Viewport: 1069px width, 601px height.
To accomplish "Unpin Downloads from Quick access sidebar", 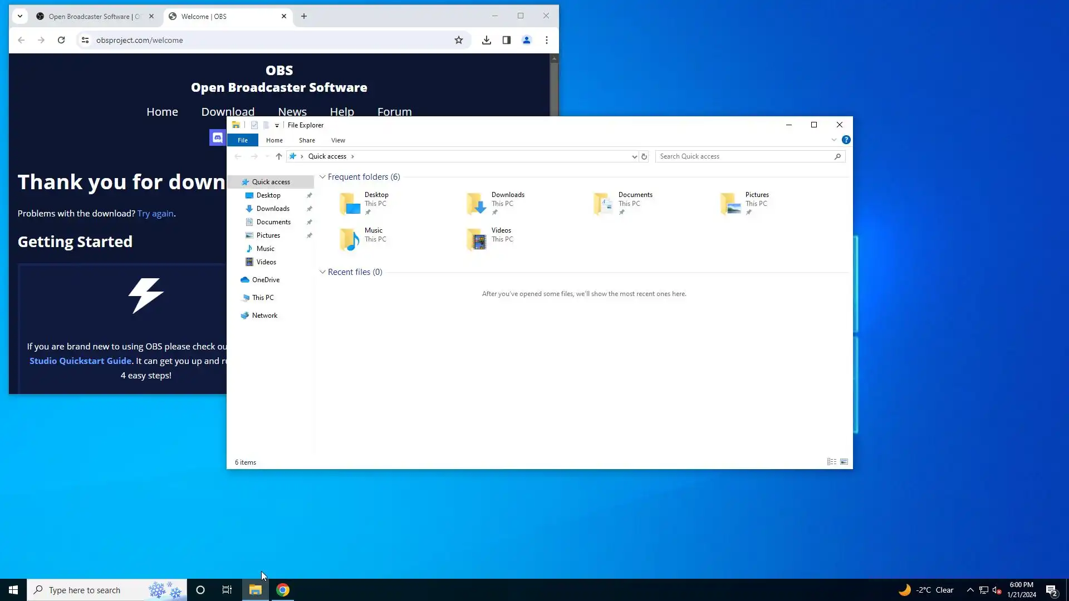I will click(x=310, y=209).
